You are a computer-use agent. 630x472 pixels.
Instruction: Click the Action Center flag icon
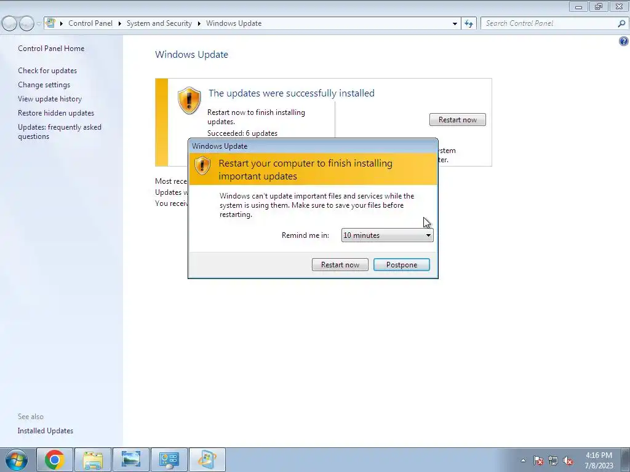[x=538, y=460]
